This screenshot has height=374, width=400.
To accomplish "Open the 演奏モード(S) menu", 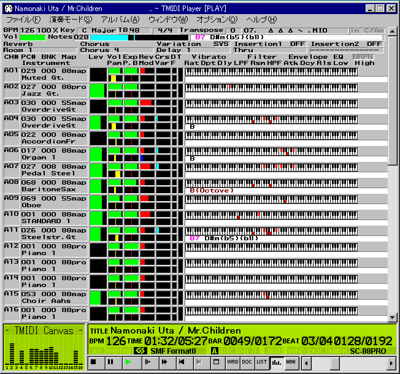I will (71, 20).
